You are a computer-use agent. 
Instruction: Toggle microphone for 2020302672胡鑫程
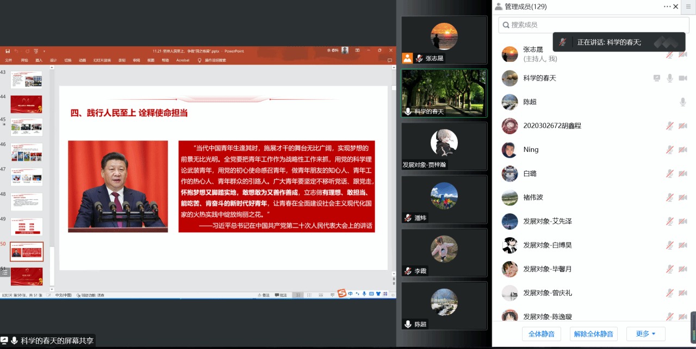pos(670,126)
